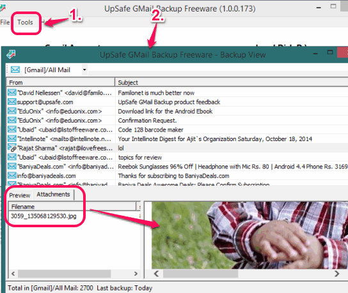Screen dimensions: 348x293
Task: Sort emails by the From column header
Action: pos(61,82)
